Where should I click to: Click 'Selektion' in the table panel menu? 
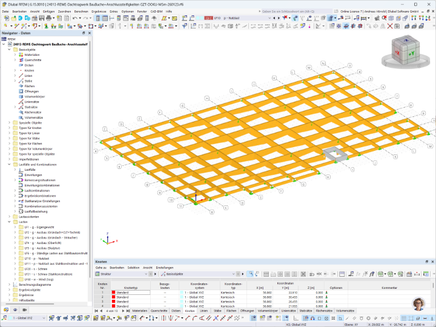[x=133, y=268]
